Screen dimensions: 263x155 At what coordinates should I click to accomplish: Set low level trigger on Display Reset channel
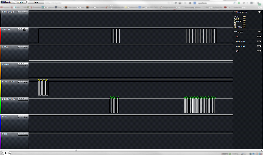click(x=27, y=12)
